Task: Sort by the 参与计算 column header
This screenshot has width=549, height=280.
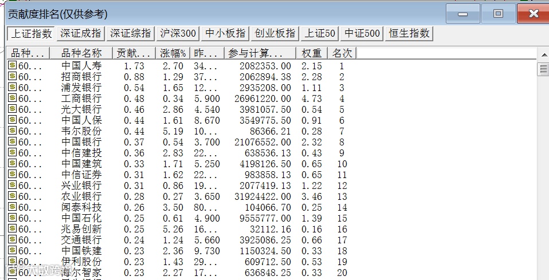Action: (x=261, y=53)
